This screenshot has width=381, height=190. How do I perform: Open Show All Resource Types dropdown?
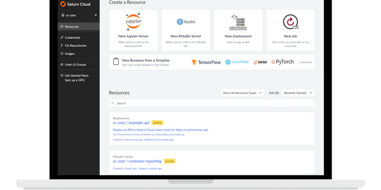pyautogui.click(x=243, y=93)
